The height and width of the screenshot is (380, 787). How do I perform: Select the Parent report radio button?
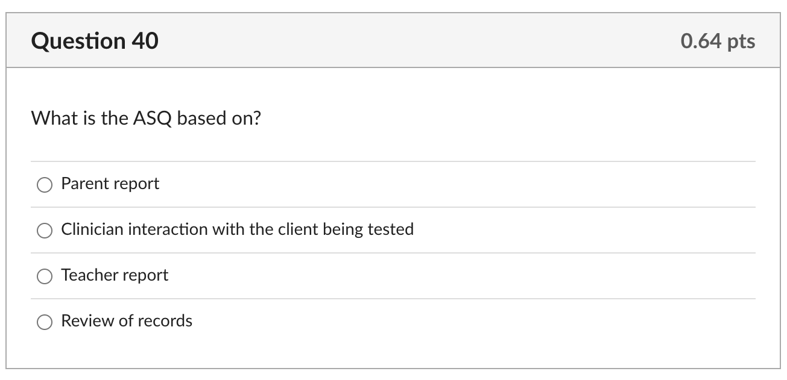(44, 184)
